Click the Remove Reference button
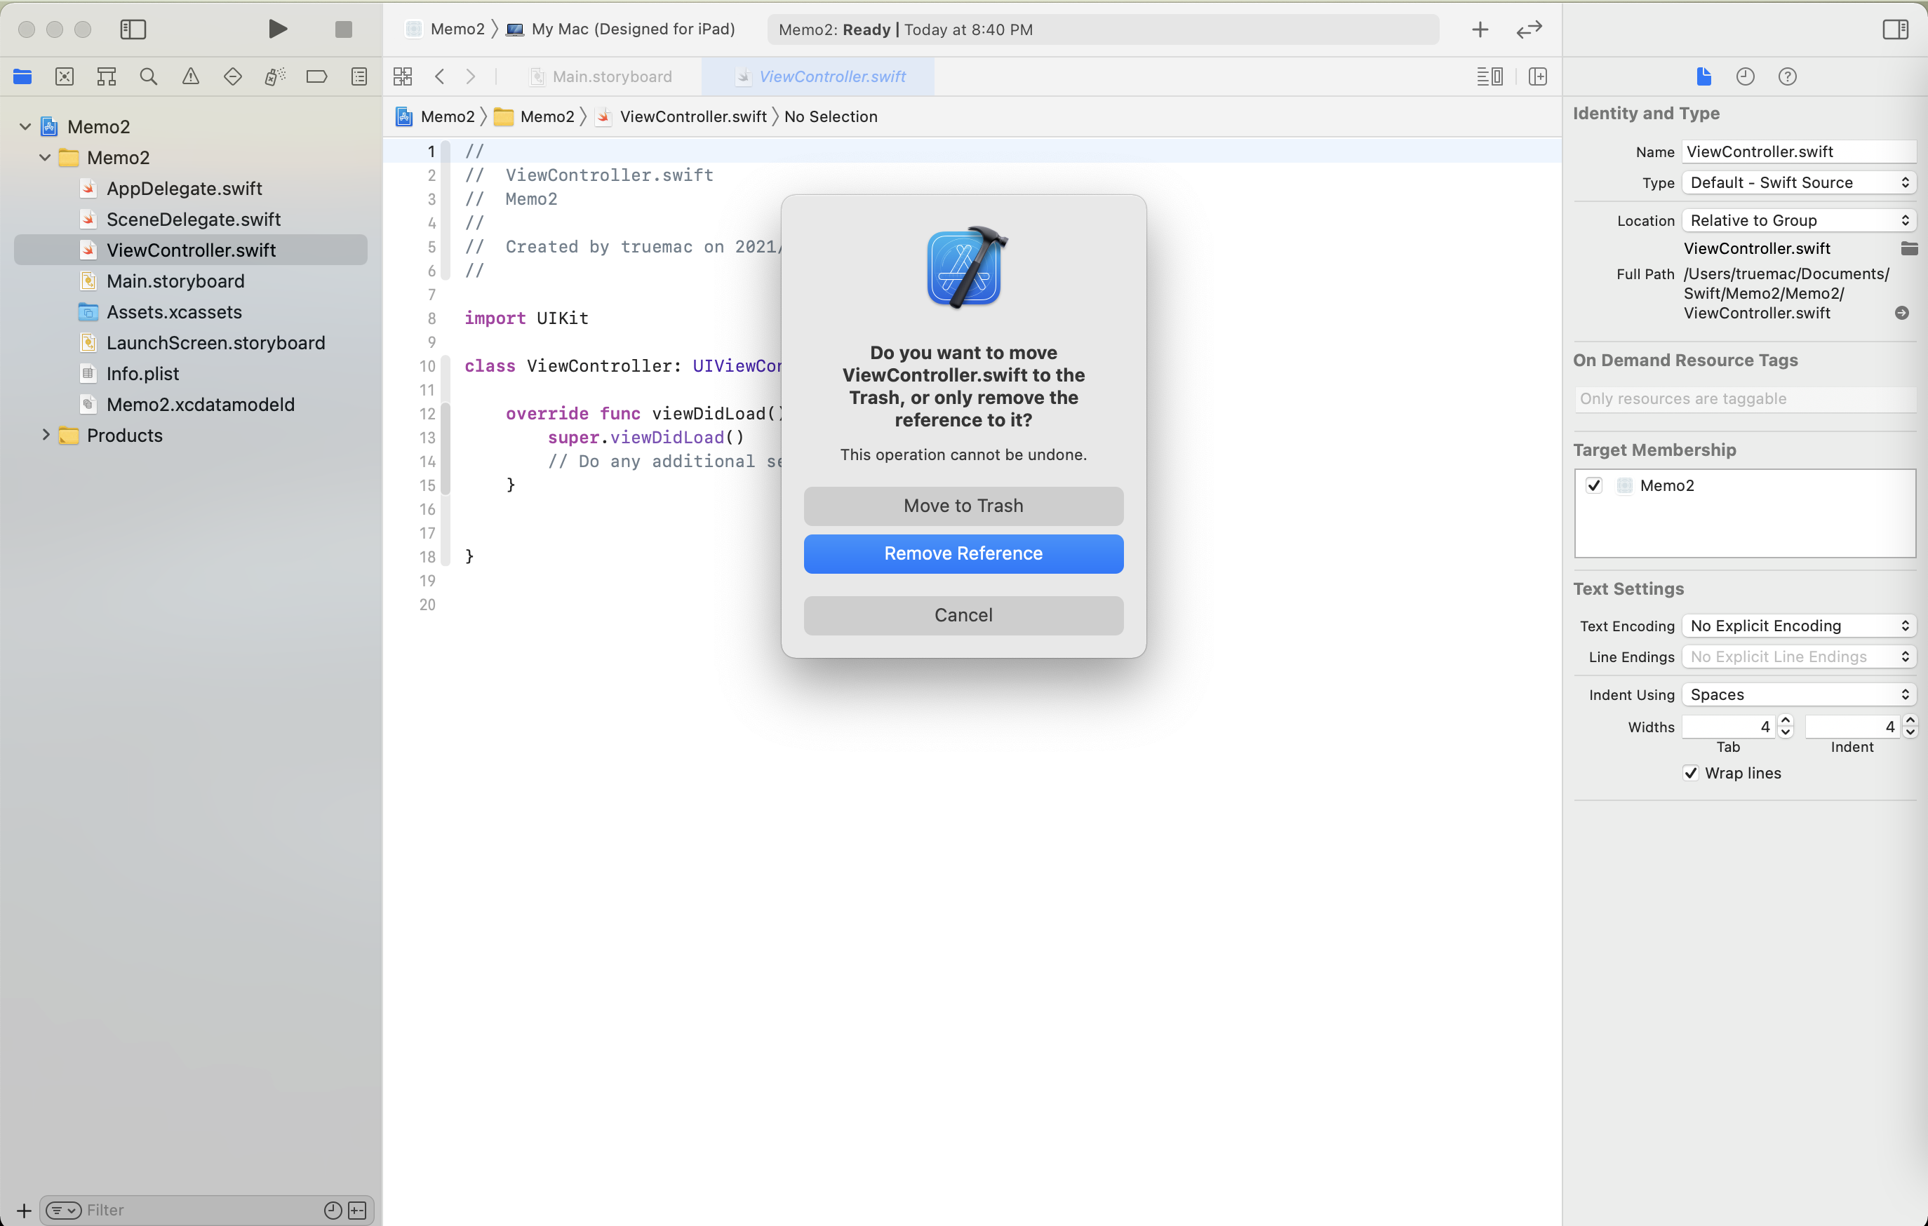Screen dimensions: 1928x1226 963,553
